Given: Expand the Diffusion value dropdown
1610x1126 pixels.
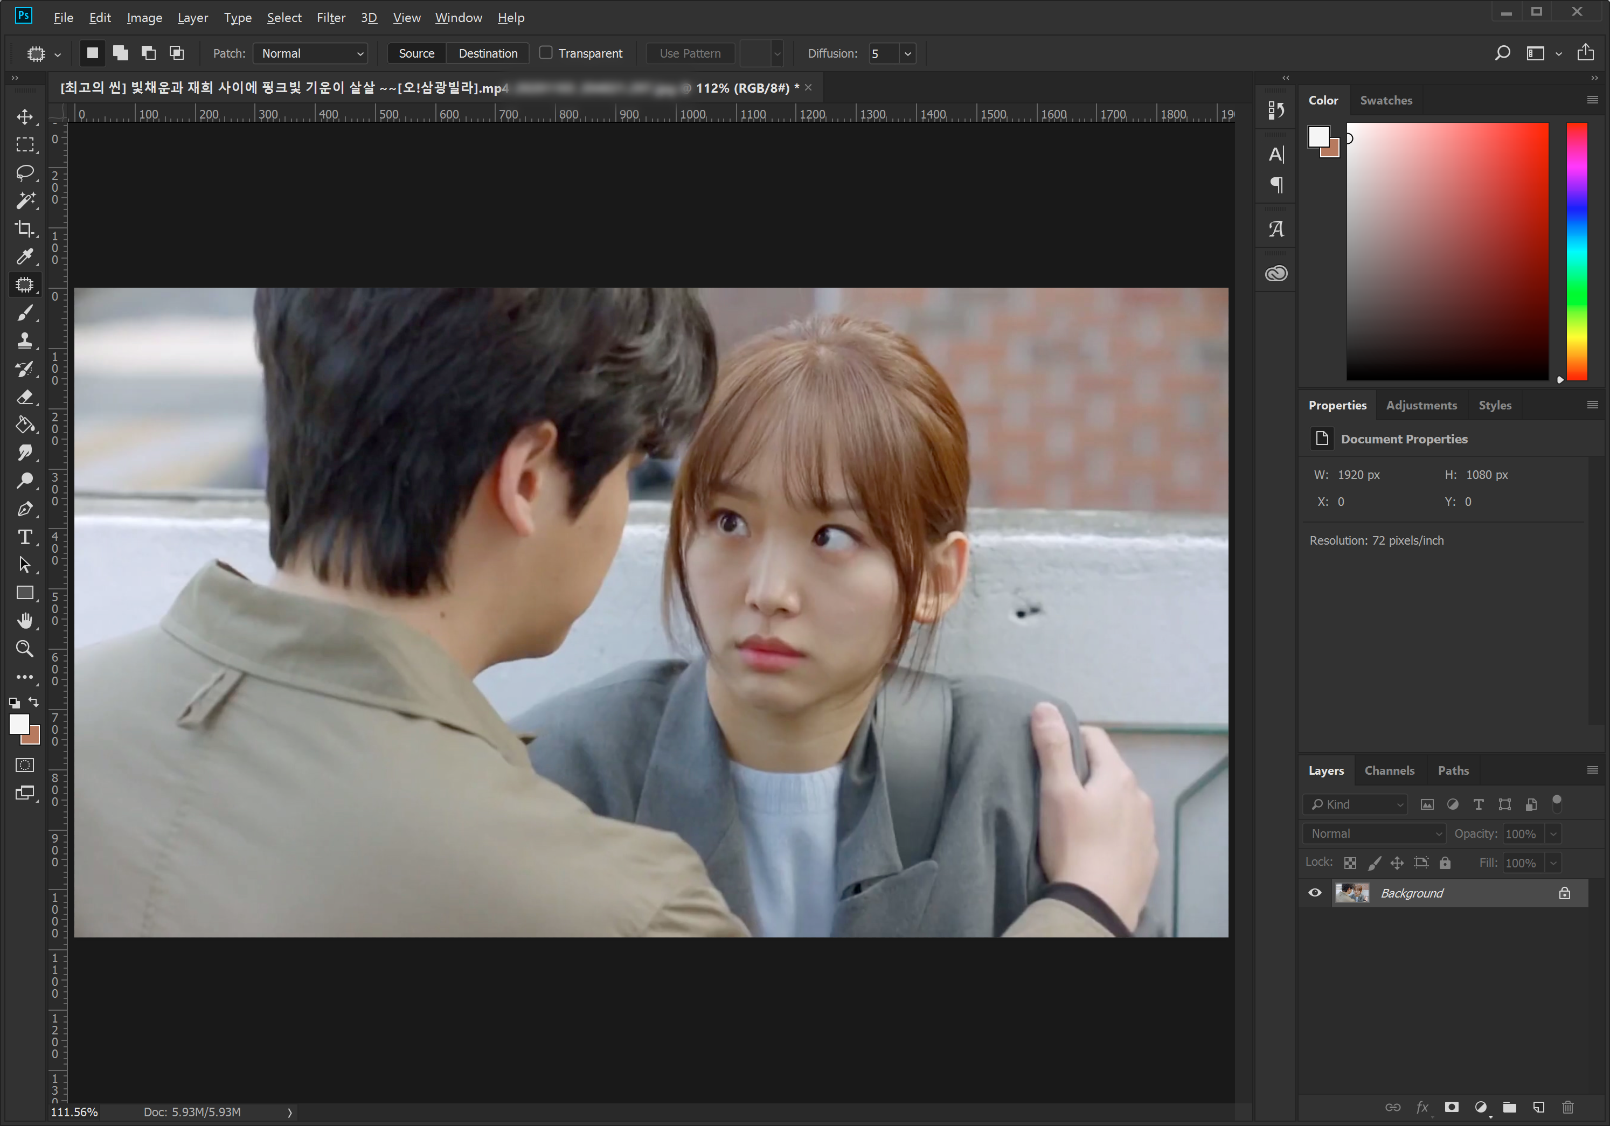Looking at the screenshot, I should 907,53.
